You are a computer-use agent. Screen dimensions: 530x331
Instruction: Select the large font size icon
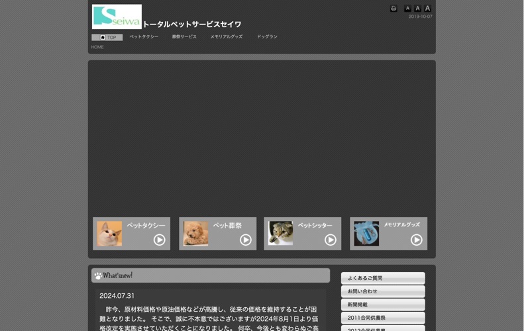[x=427, y=9]
